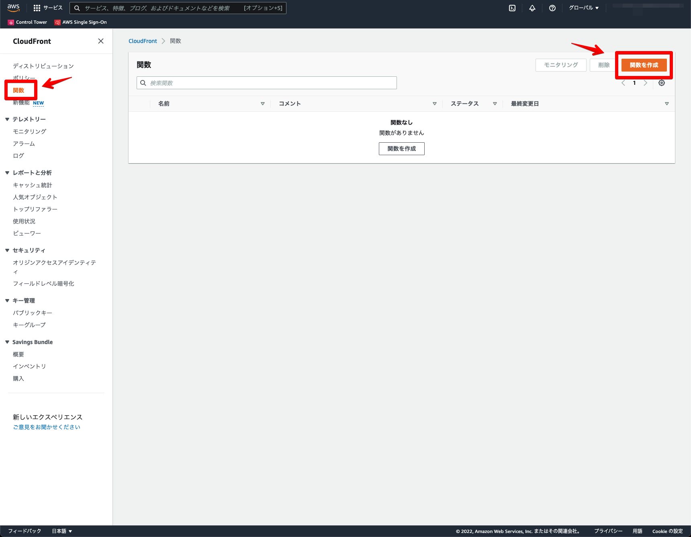Open table preferences gear icon
Viewport: 691px width, 537px height.
(662, 83)
